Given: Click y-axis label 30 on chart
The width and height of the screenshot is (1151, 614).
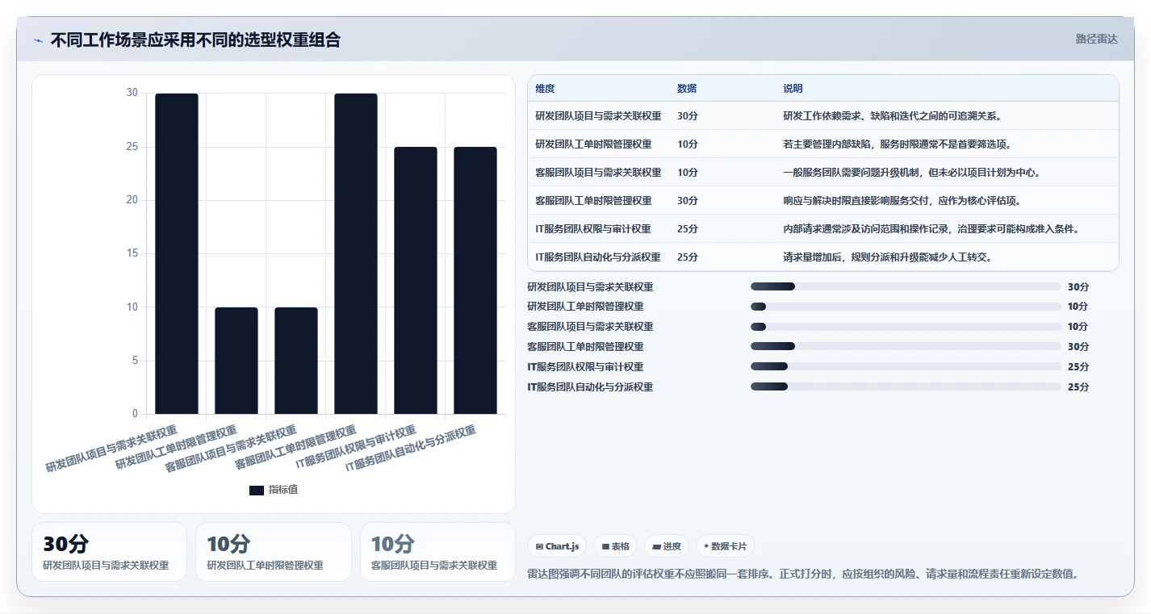Looking at the screenshot, I should [x=132, y=93].
